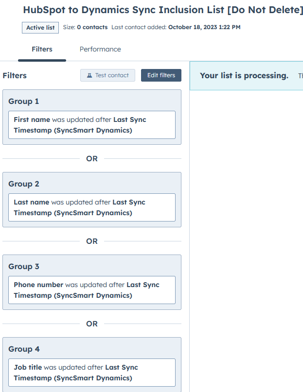Click the Test contact button
The image size is (303, 392).
(x=107, y=75)
